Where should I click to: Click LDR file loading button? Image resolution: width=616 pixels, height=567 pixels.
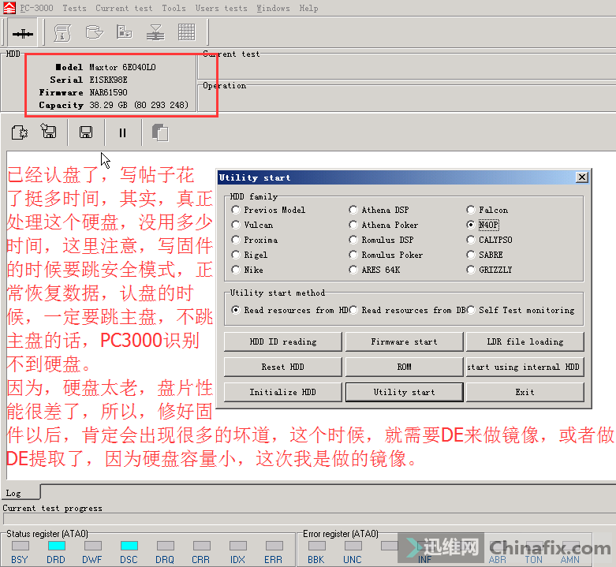525,341
